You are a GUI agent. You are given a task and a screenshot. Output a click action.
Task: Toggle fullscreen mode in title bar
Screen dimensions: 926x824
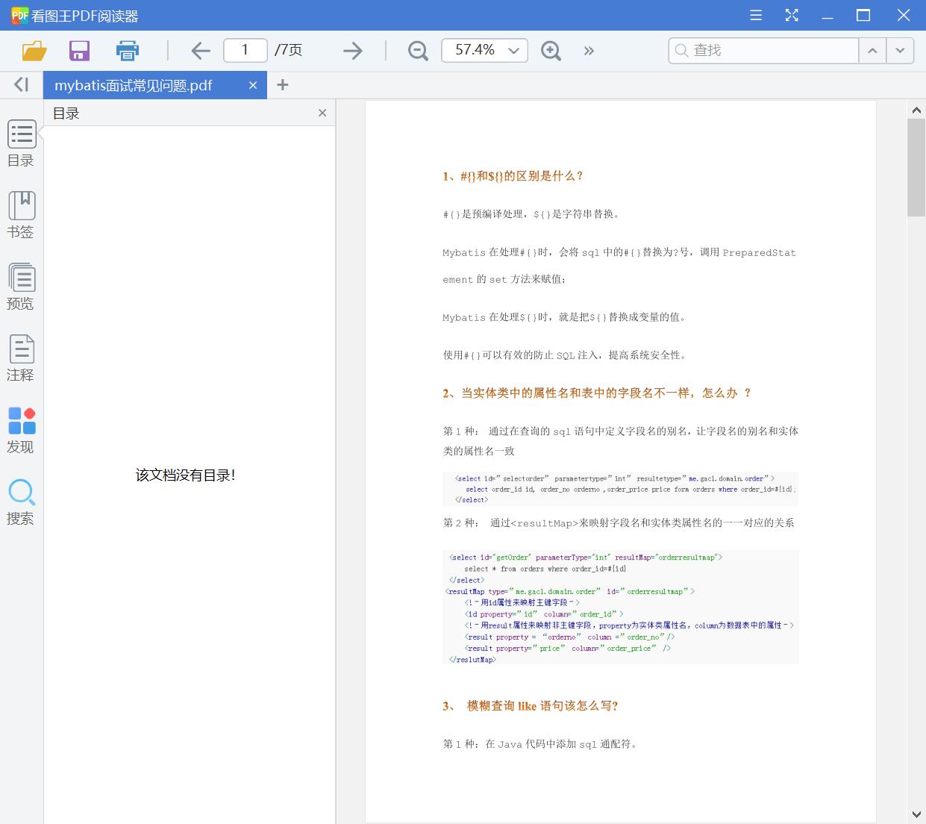coord(792,15)
